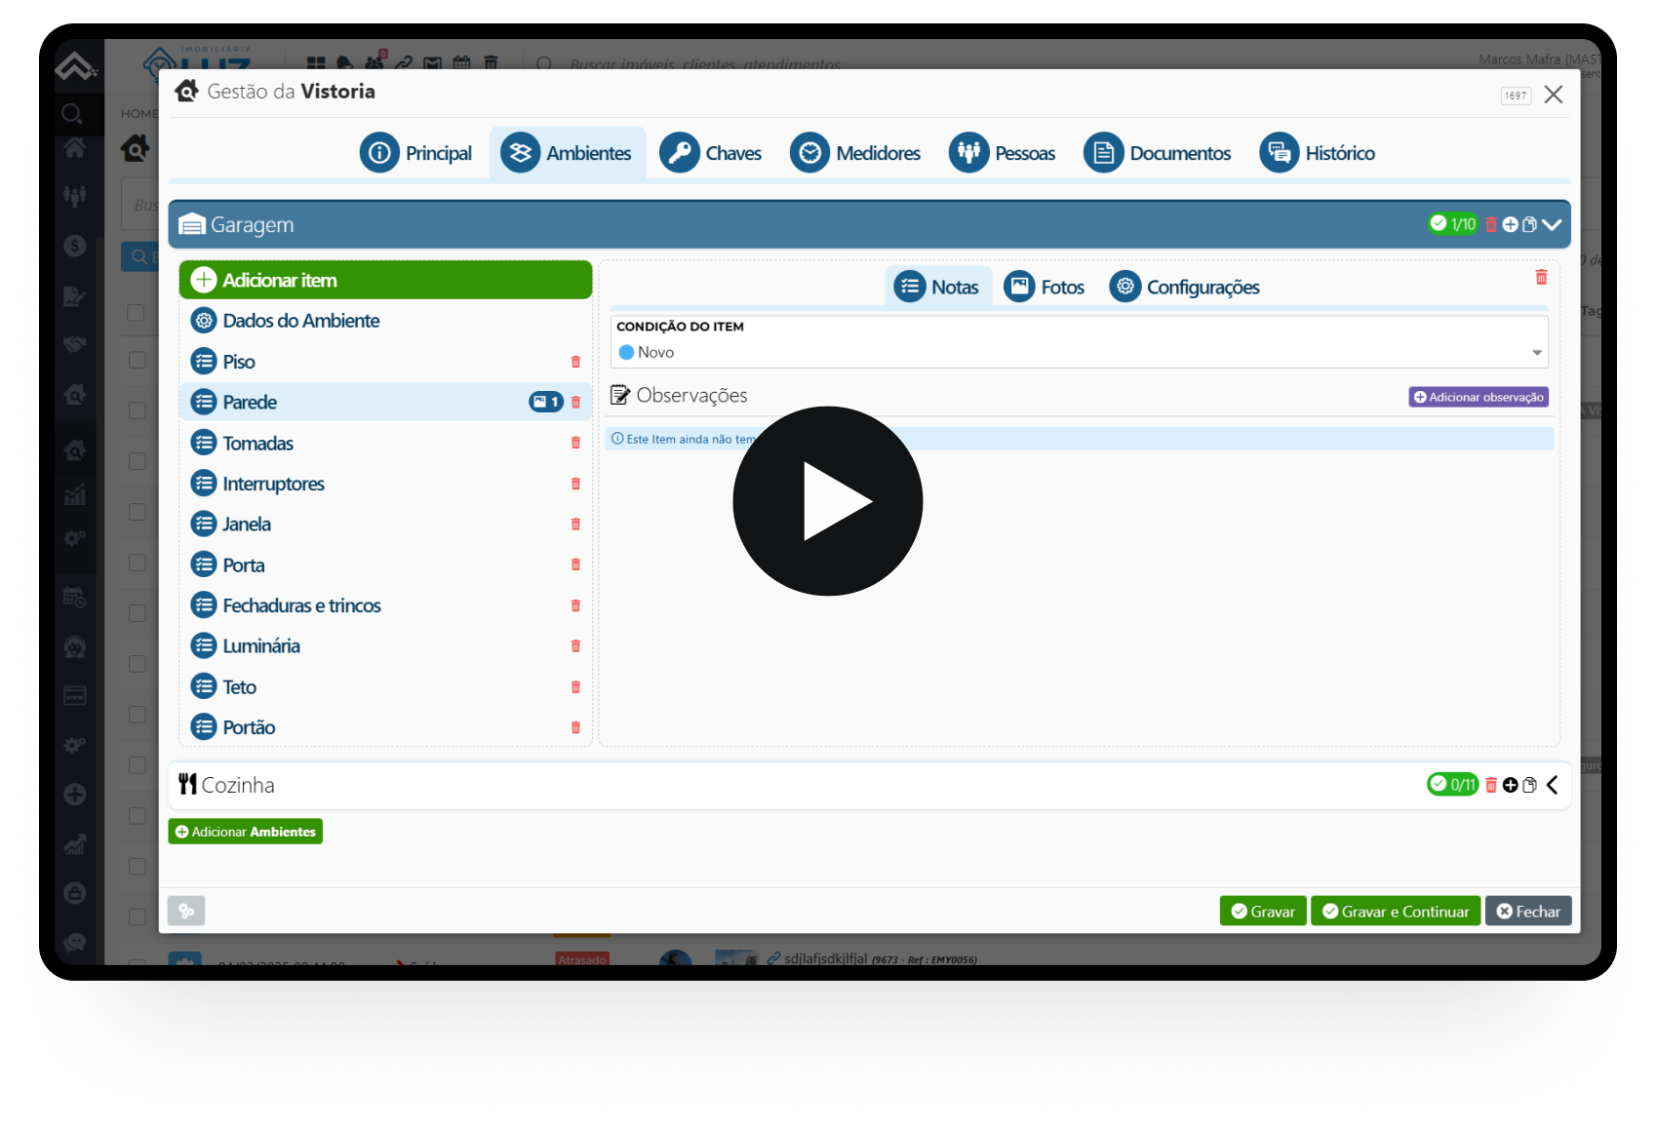Delete the Piso item with trash icon

[575, 362]
